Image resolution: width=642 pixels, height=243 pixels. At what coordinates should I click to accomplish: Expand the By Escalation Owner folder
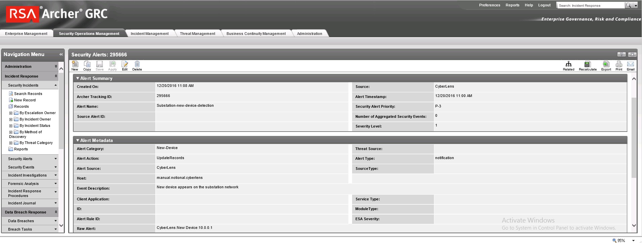(11, 113)
